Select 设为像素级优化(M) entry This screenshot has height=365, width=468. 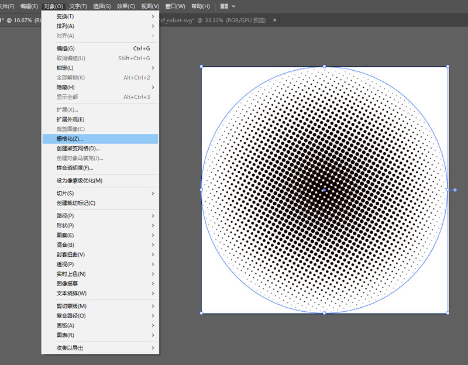point(100,181)
